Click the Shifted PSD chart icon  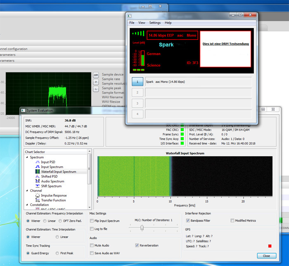point(38,177)
